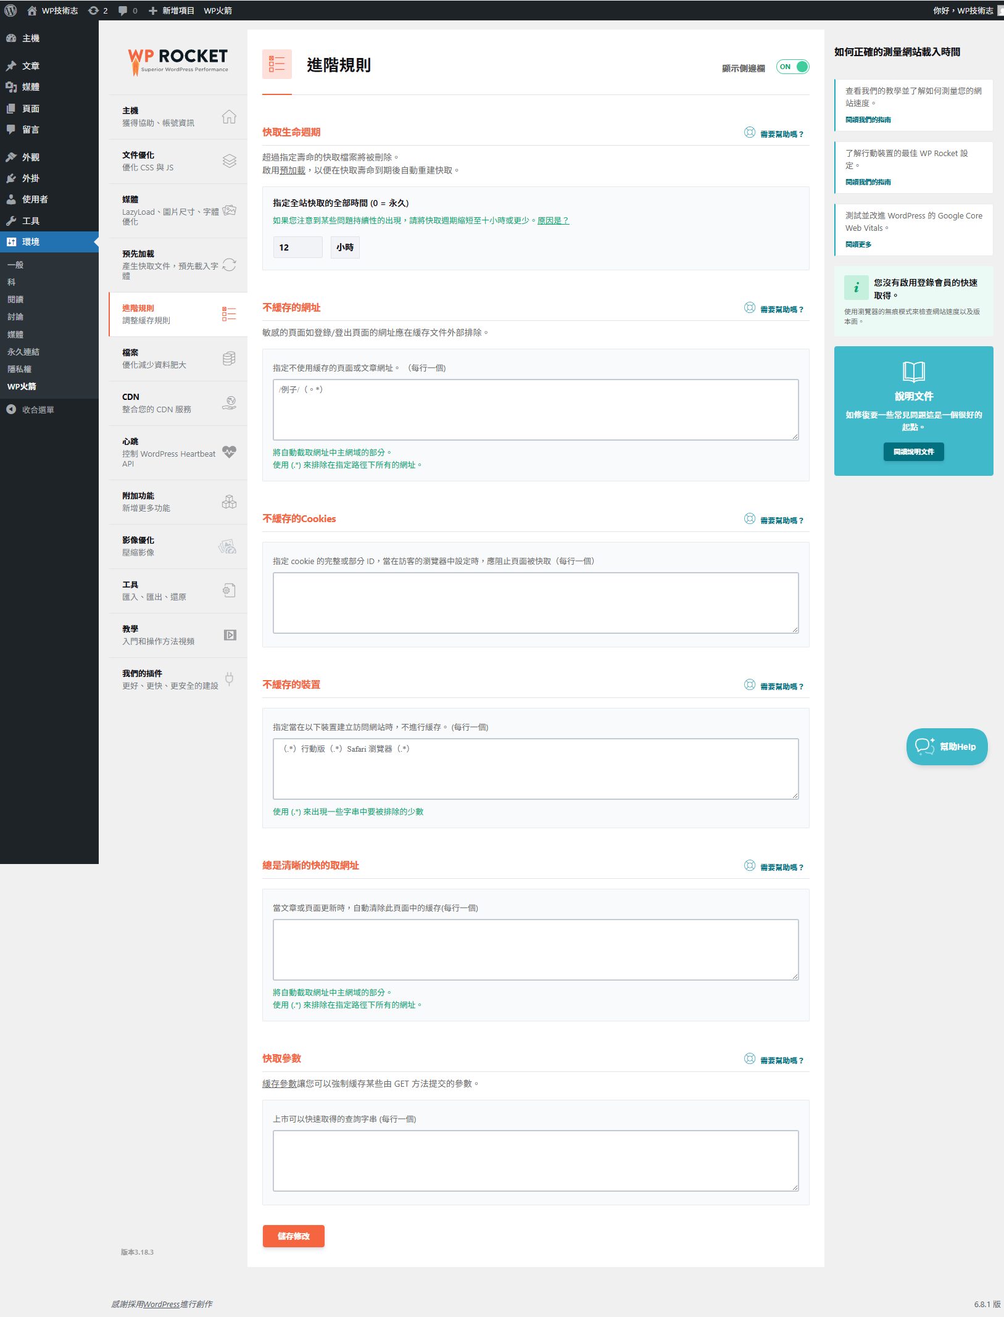Click the image icon beside 媒體 LazyLoad
Viewport: 1004px width, 1317px height.
pyautogui.click(x=229, y=210)
